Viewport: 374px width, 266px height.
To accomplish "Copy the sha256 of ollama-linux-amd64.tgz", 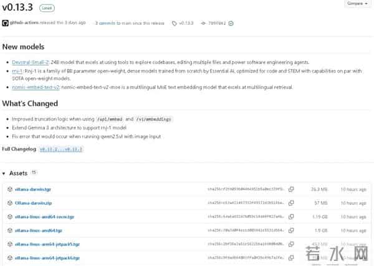I will 291,231.
